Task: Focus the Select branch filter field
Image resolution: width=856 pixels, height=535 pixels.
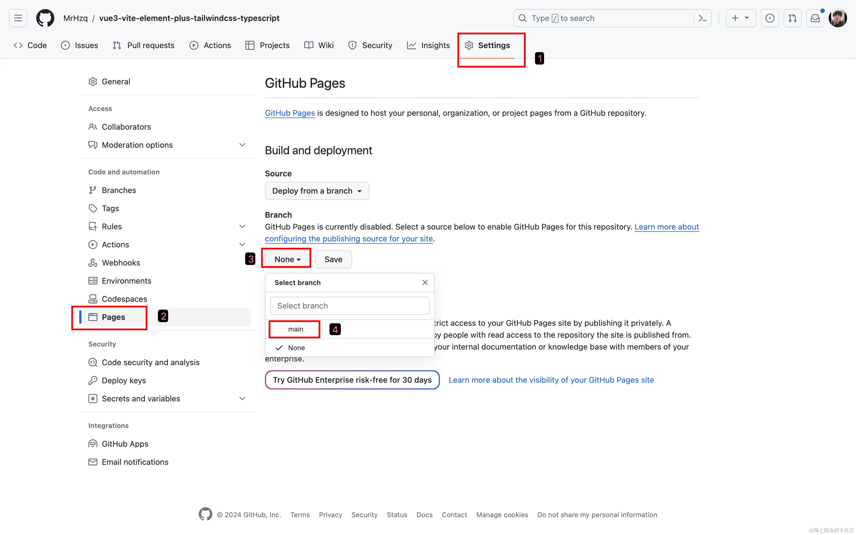Action: tap(350, 306)
